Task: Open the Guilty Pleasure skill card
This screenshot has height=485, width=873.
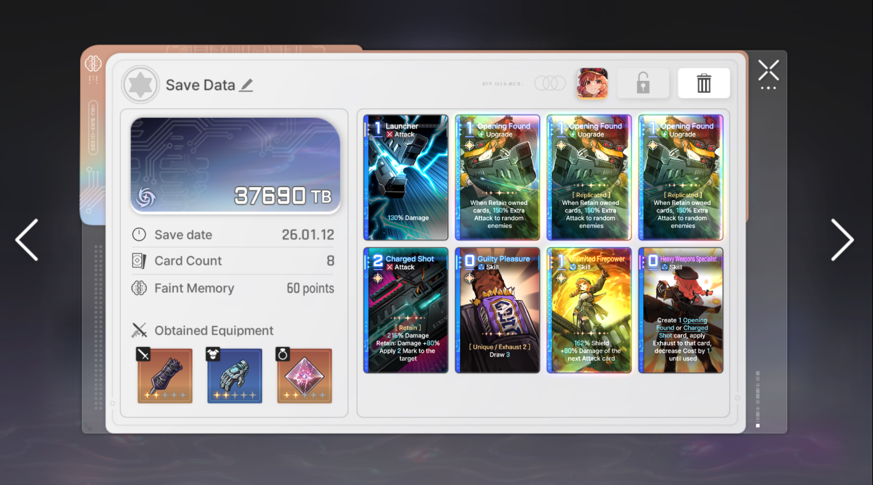Action: click(x=498, y=310)
